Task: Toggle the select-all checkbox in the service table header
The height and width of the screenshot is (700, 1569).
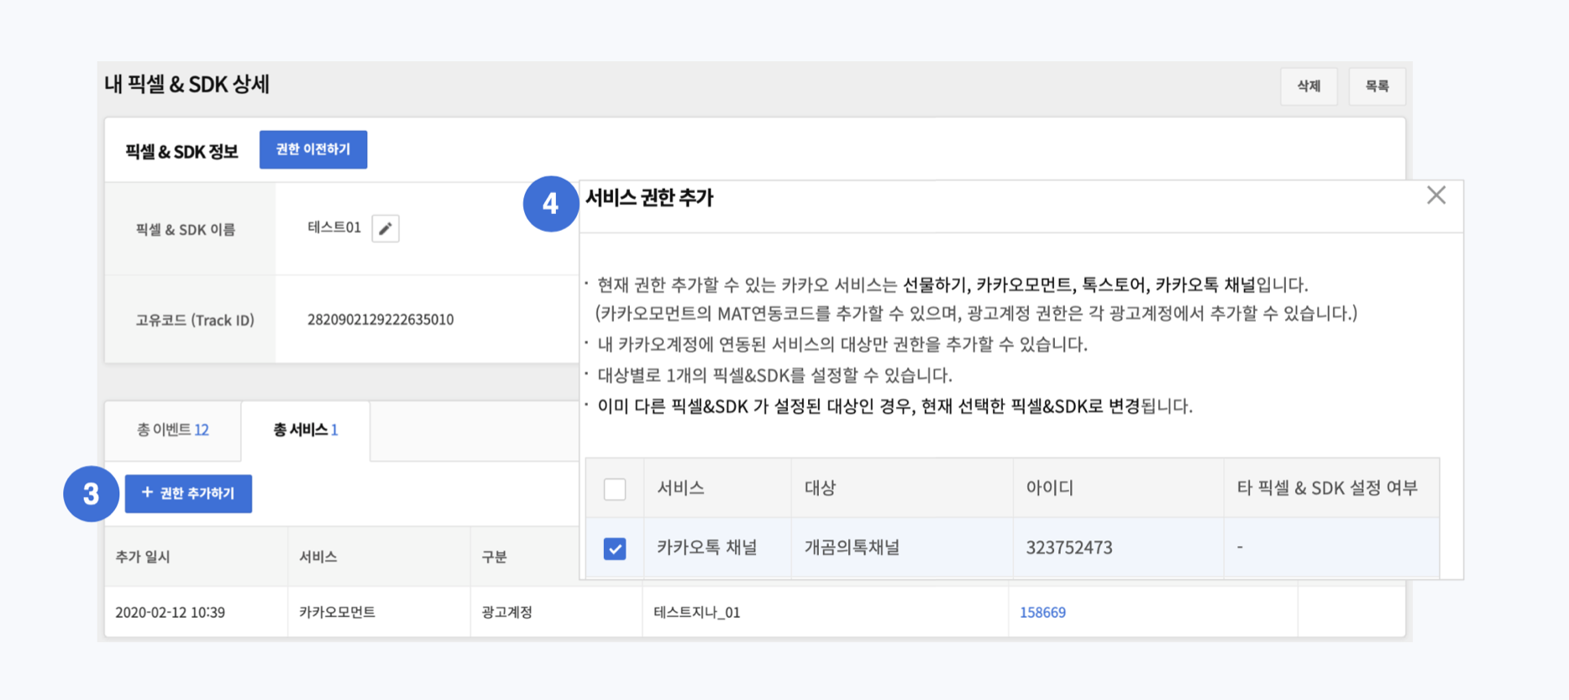Action: [x=615, y=488]
